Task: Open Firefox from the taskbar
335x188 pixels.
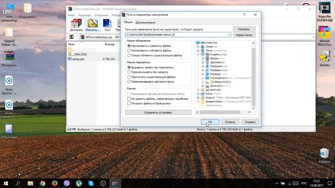Action: pos(54,183)
